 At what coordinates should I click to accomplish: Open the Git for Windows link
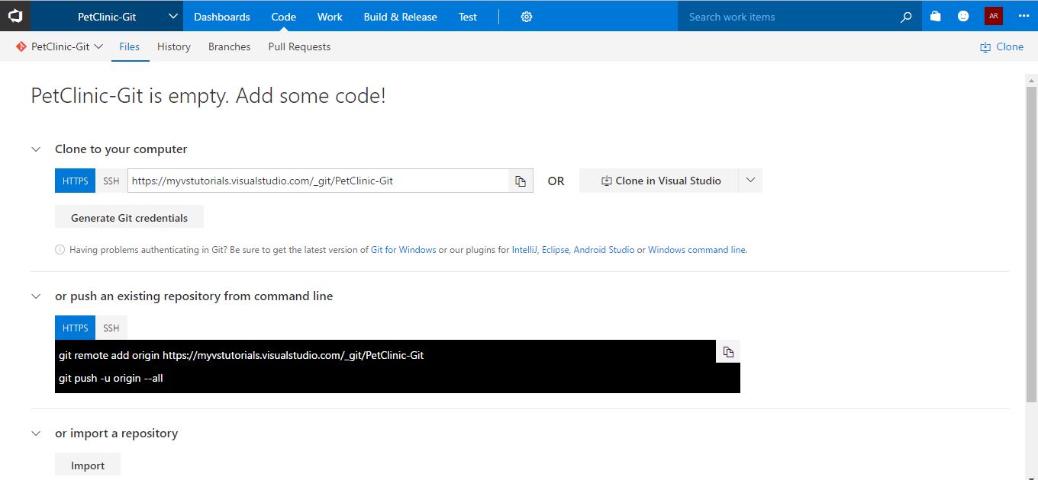click(x=404, y=250)
